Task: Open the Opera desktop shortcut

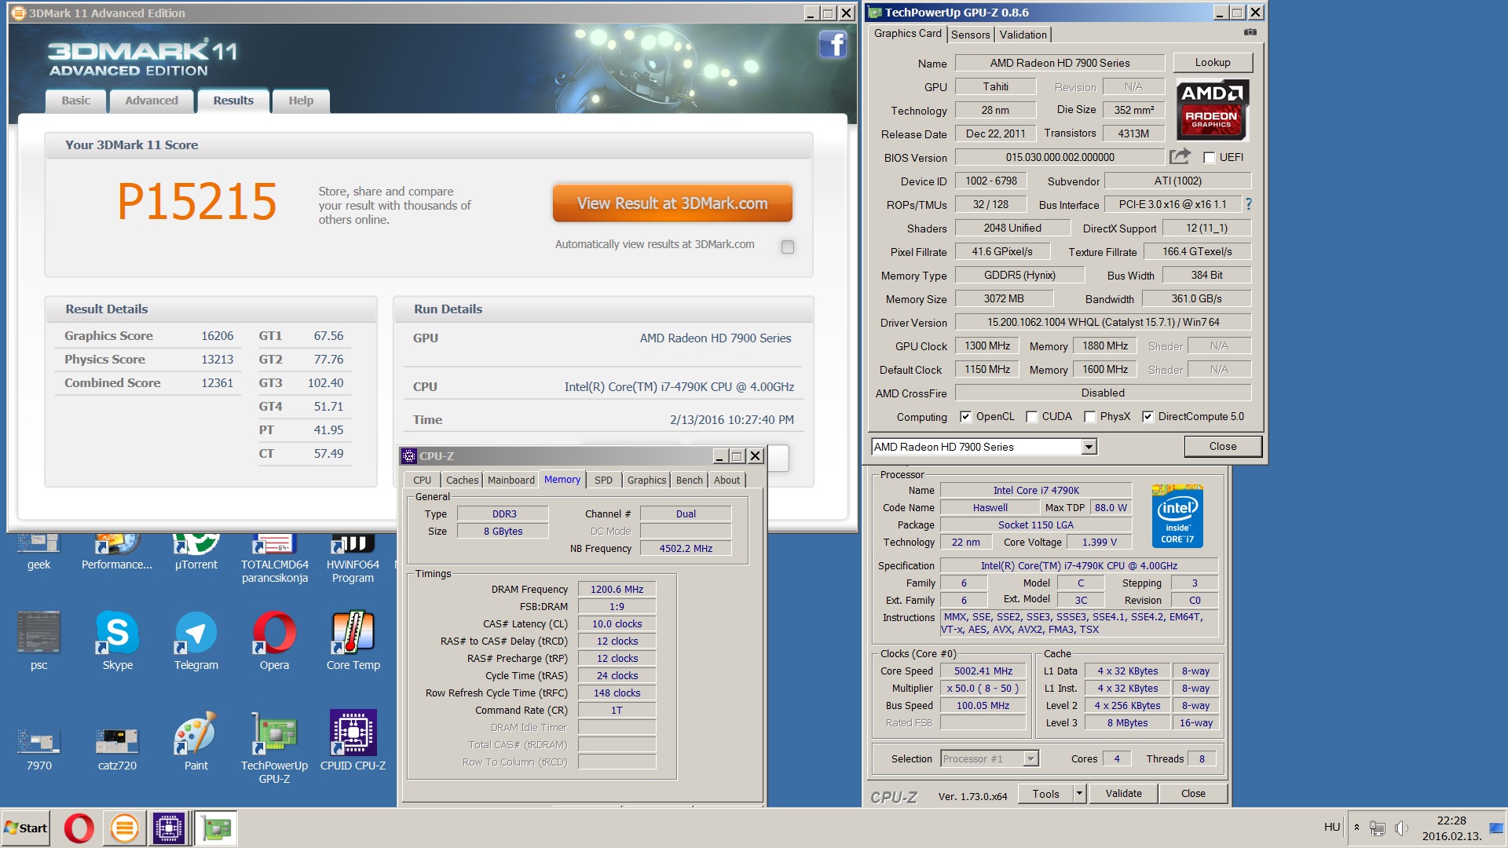Action: (x=274, y=641)
